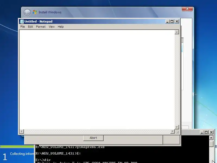Minimize the command prompt window
The image size is (217, 163).
point(202,132)
